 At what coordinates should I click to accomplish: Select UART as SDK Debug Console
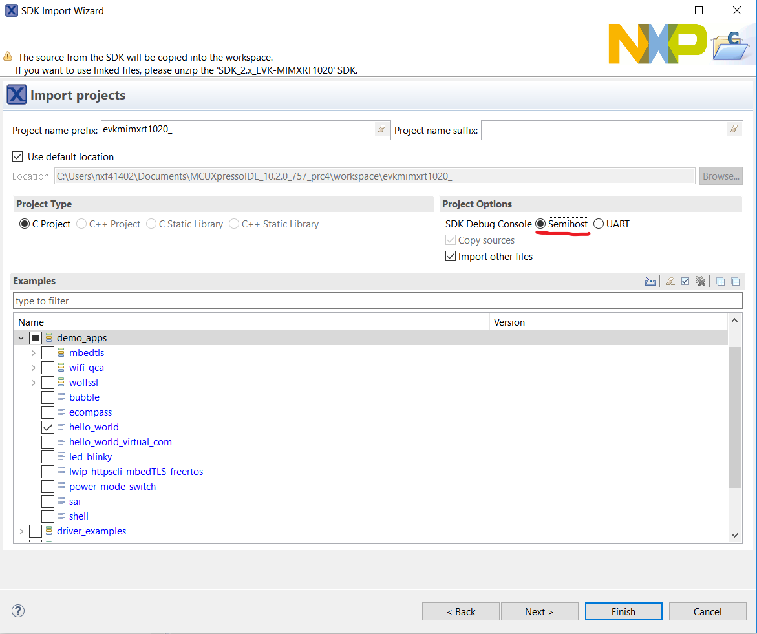[x=599, y=224]
